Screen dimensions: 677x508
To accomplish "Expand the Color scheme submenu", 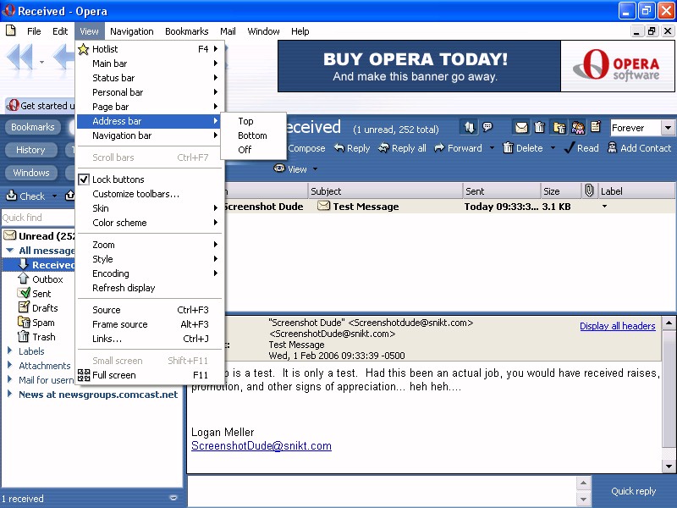I will pos(119,223).
